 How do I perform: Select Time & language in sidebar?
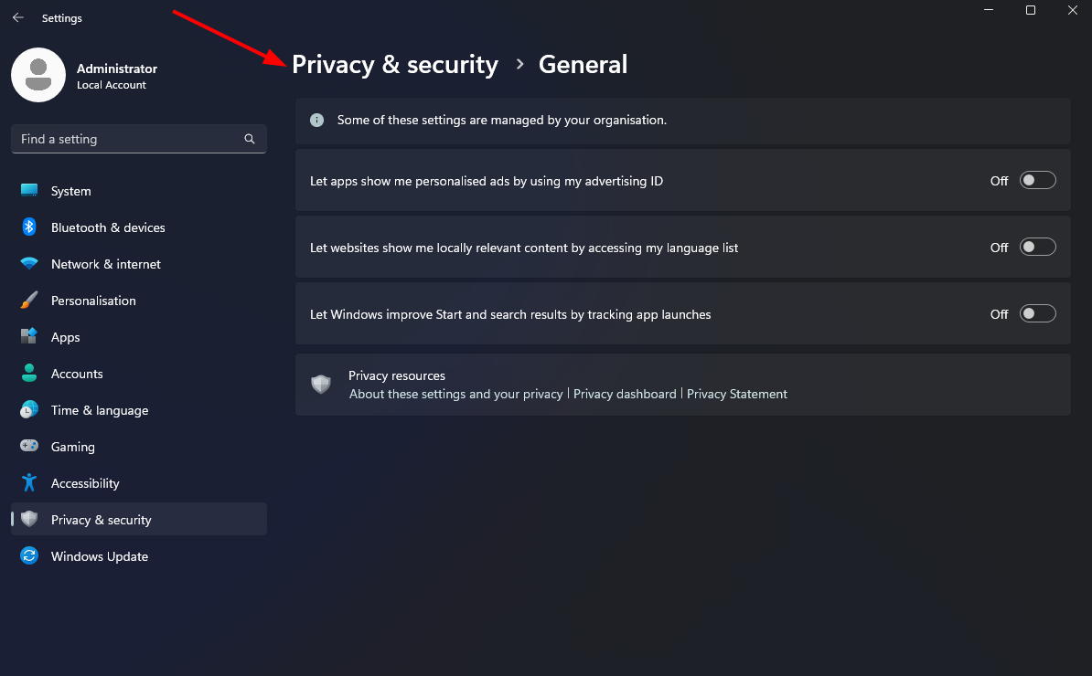click(99, 410)
